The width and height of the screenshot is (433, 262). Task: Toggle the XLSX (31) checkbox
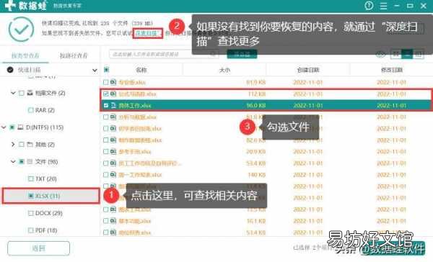(x=30, y=196)
